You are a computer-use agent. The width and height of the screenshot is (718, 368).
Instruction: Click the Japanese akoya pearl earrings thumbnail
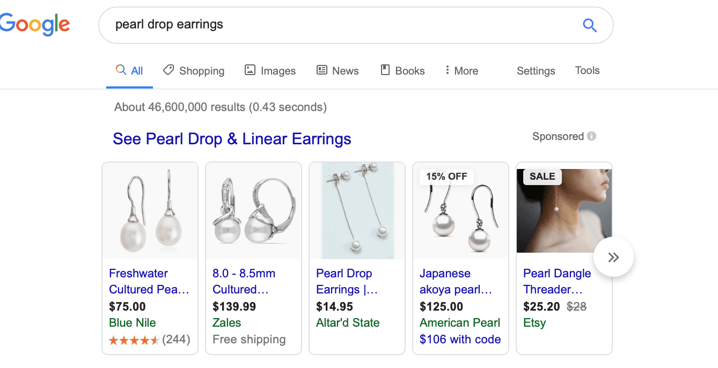(460, 211)
